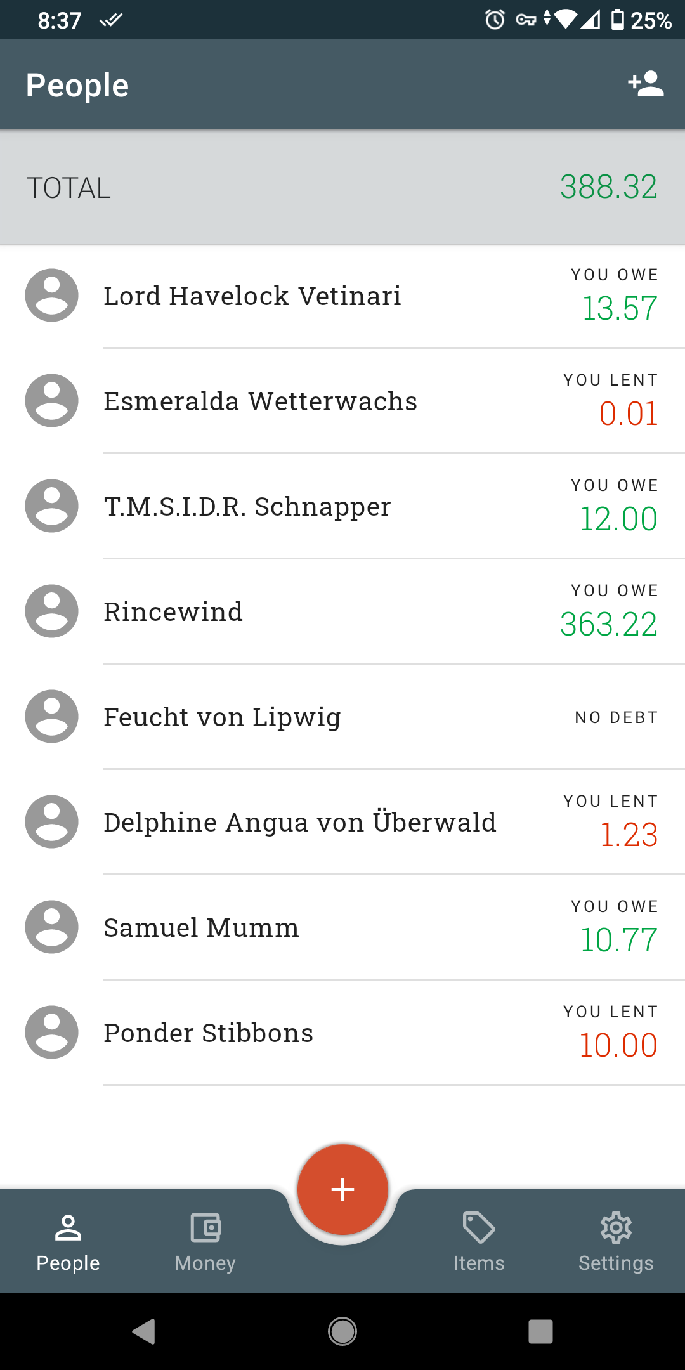Tap the total amount 388.32
The height and width of the screenshot is (1370, 685).
(x=608, y=187)
